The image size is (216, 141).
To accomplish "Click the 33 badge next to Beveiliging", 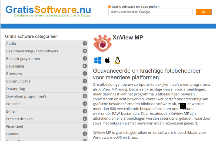I will coord(85,66).
